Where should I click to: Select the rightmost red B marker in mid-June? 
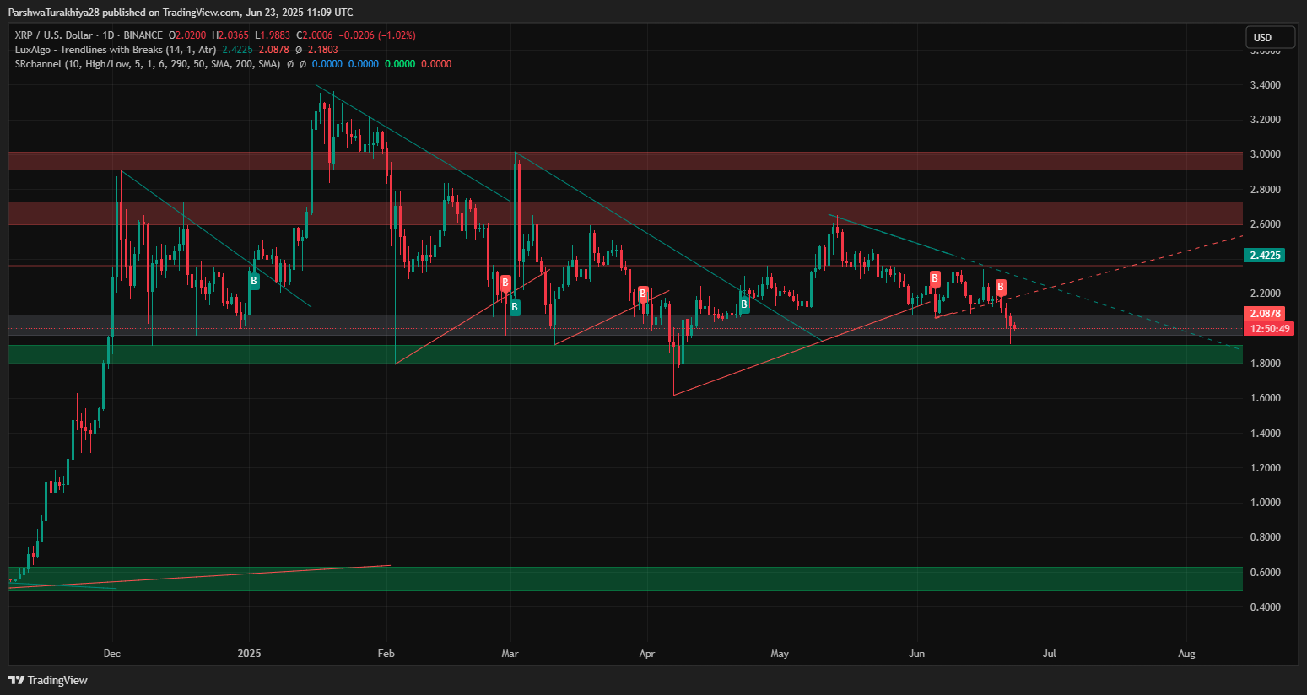coord(1000,286)
